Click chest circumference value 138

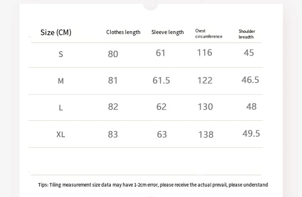click(x=206, y=134)
